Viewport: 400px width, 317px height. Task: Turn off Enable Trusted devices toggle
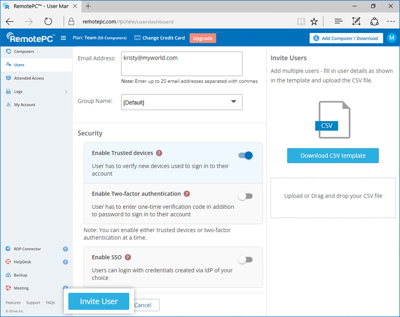(x=245, y=155)
